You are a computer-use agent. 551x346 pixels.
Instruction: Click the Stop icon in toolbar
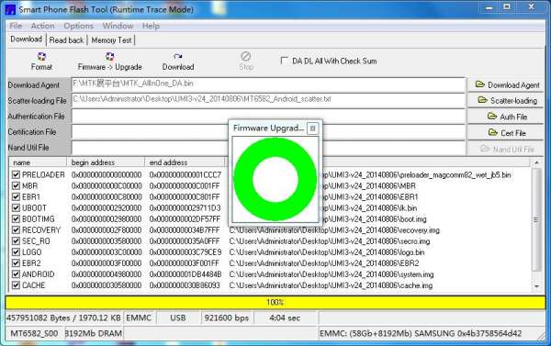(x=245, y=56)
